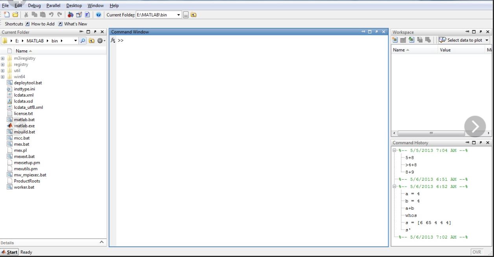
Task: Click the Paste clipboard icon
Action: 42,15
